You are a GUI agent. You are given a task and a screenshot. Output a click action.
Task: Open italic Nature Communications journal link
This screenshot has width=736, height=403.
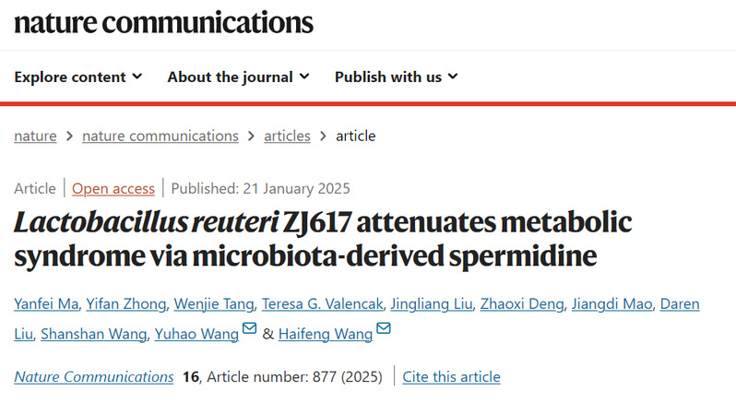(x=94, y=376)
